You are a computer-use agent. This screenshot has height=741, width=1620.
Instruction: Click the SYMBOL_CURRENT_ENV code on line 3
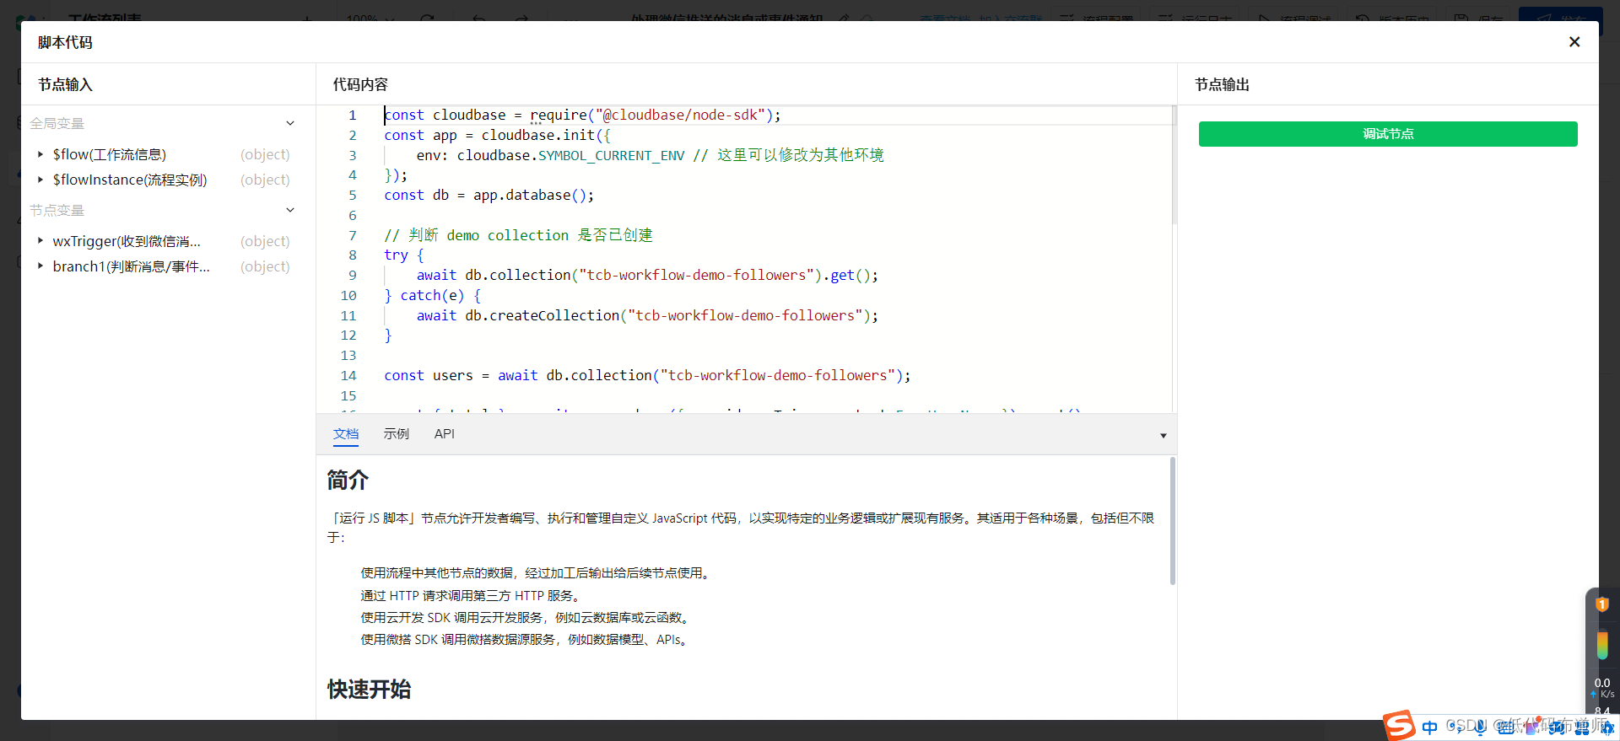point(612,156)
